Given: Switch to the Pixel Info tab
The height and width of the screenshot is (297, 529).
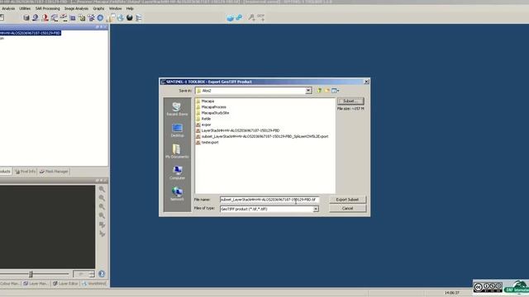Looking at the screenshot, I should coord(26,172).
